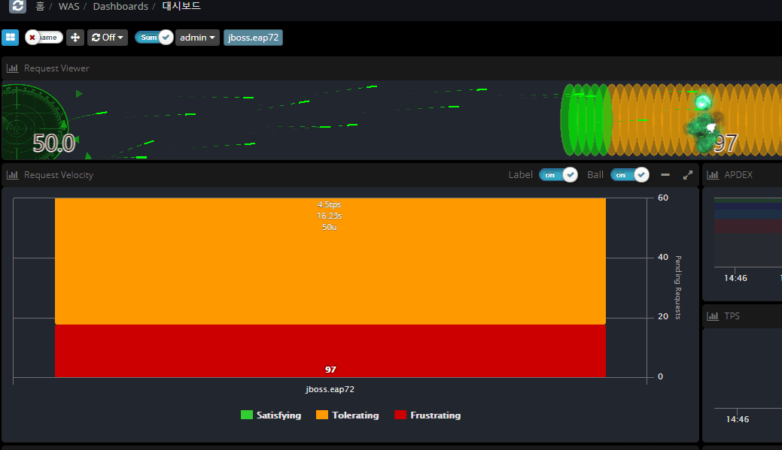Open the auto-refresh Off dropdown

click(108, 38)
